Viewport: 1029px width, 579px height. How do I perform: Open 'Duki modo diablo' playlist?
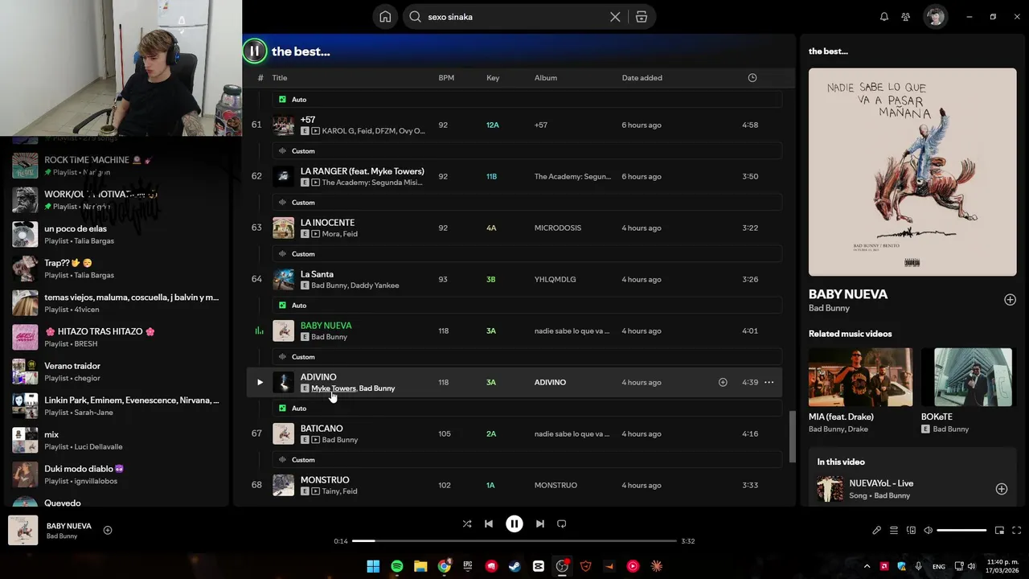coord(117,474)
